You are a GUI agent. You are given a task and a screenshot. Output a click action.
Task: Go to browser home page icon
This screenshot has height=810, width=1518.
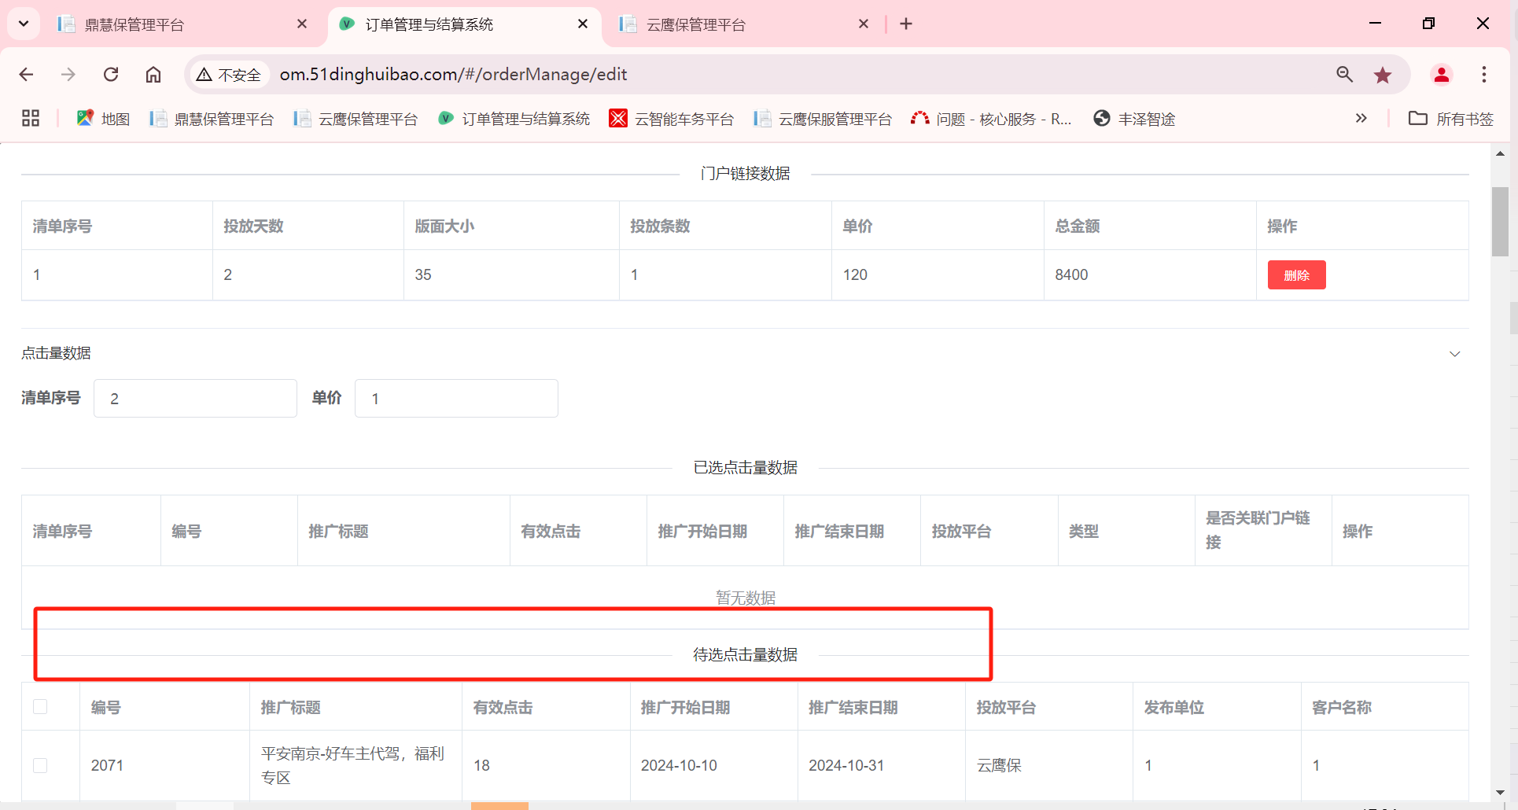[153, 75]
